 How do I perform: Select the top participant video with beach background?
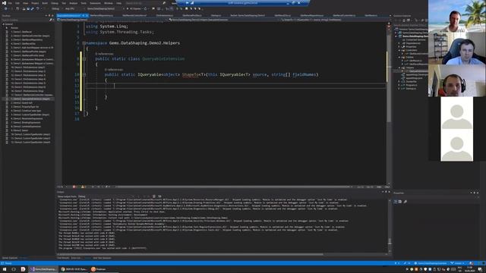coord(457,16)
